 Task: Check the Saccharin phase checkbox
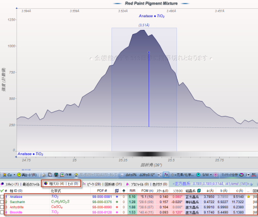point(2,202)
